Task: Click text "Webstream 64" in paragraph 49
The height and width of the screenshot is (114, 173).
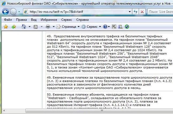Action: point(58,43)
